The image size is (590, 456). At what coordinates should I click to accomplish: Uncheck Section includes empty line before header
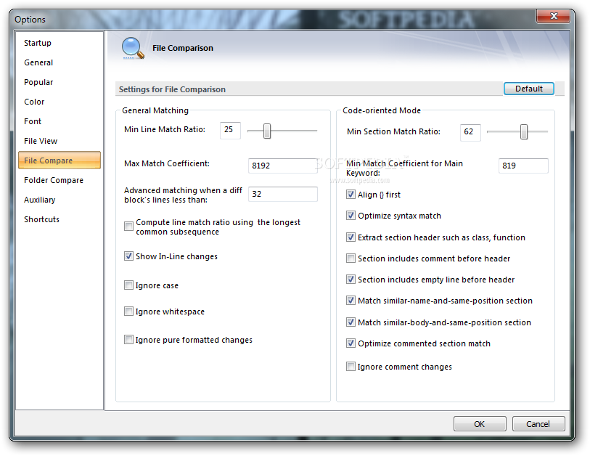[x=351, y=280]
